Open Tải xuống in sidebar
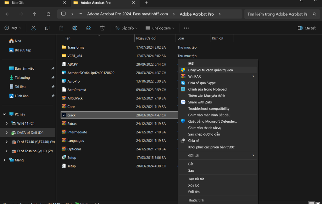 [19, 78]
